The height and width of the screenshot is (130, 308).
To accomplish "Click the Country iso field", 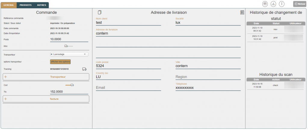I will pos(128,77).
